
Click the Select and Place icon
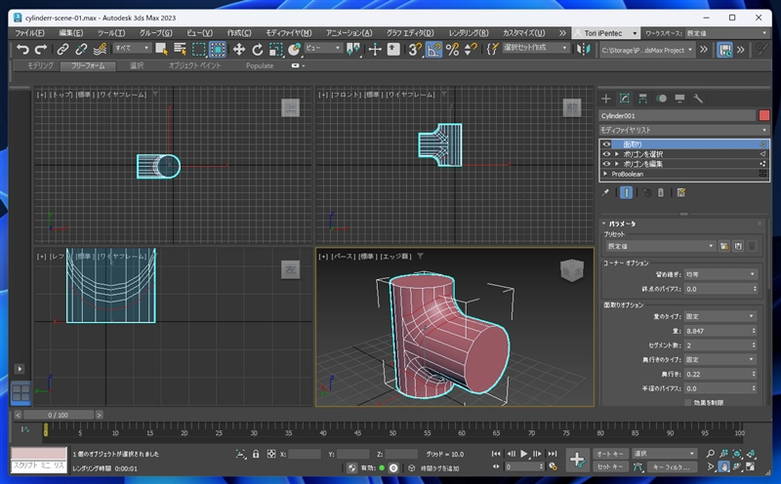pyautogui.click(x=295, y=49)
